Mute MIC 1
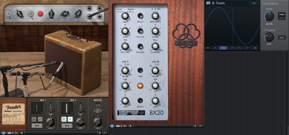This screenshot has width=289, height=135. tap(37, 126)
